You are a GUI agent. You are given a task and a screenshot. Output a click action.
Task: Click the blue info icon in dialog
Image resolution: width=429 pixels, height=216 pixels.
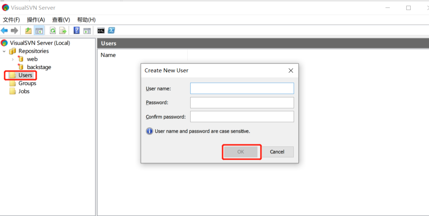point(149,131)
